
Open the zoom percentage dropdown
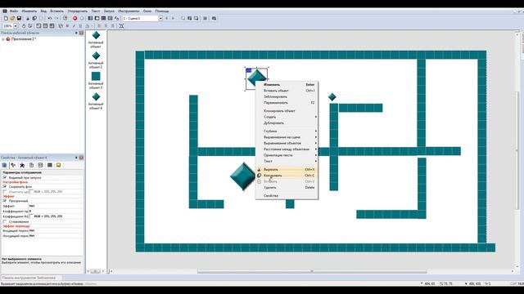(16, 25)
